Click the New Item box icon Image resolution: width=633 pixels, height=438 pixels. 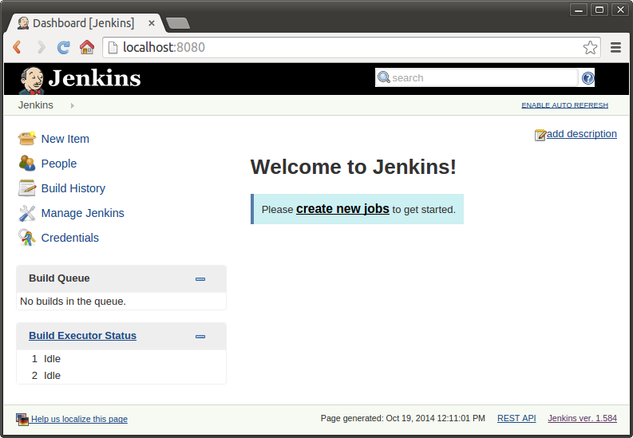[x=26, y=138]
